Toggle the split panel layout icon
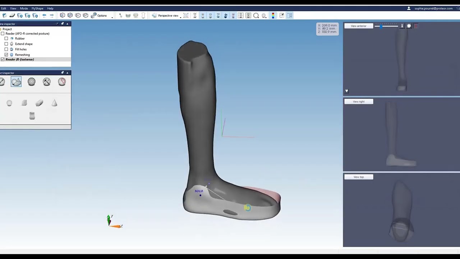460x259 pixels. point(290,15)
